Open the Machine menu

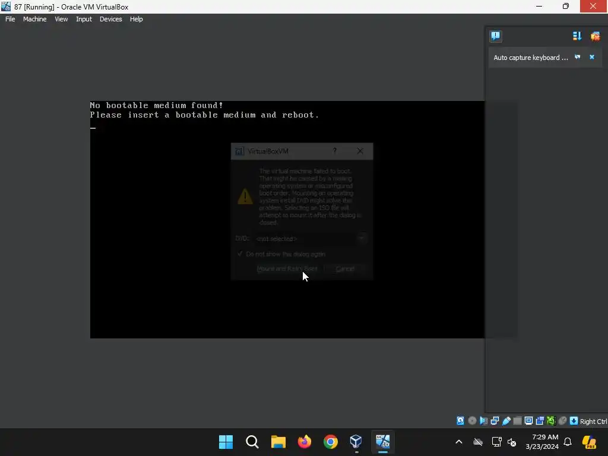pos(34,19)
